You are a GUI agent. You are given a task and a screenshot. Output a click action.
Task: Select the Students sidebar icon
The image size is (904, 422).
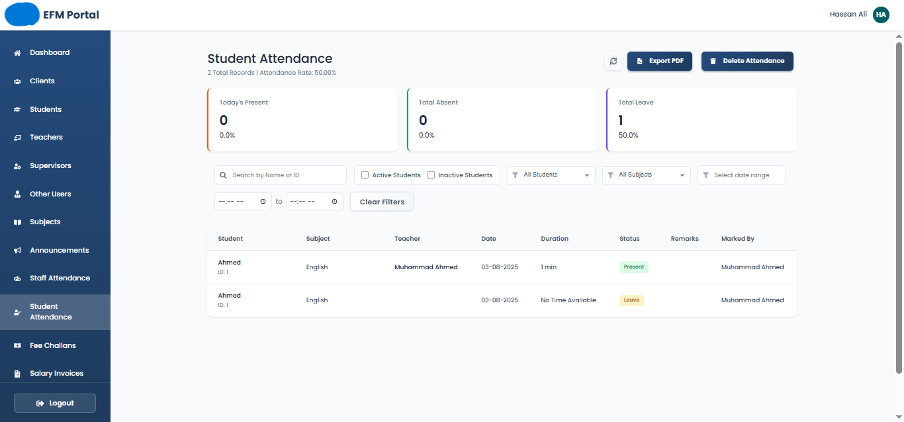[x=16, y=108]
